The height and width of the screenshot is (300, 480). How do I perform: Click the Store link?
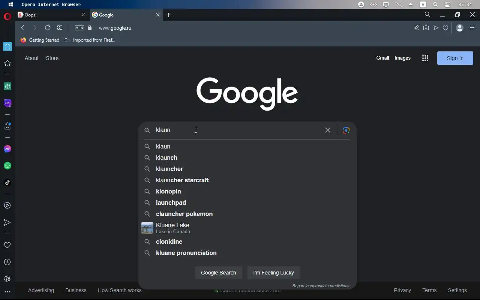tap(52, 58)
